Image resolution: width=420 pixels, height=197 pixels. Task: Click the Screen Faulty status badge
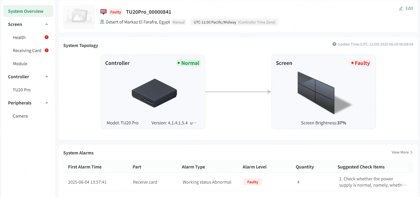point(361,63)
